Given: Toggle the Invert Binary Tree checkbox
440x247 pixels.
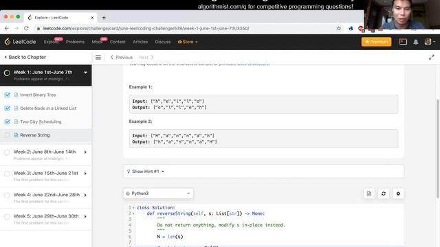Looking at the screenshot, I should (x=8, y=95).
